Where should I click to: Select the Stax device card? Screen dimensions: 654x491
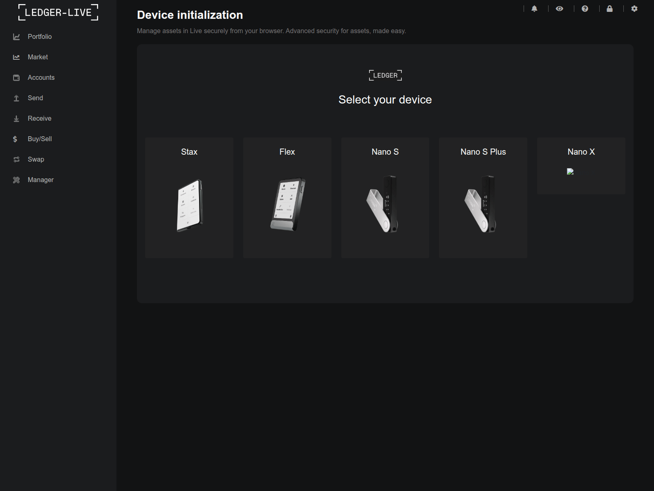point(189,198)
